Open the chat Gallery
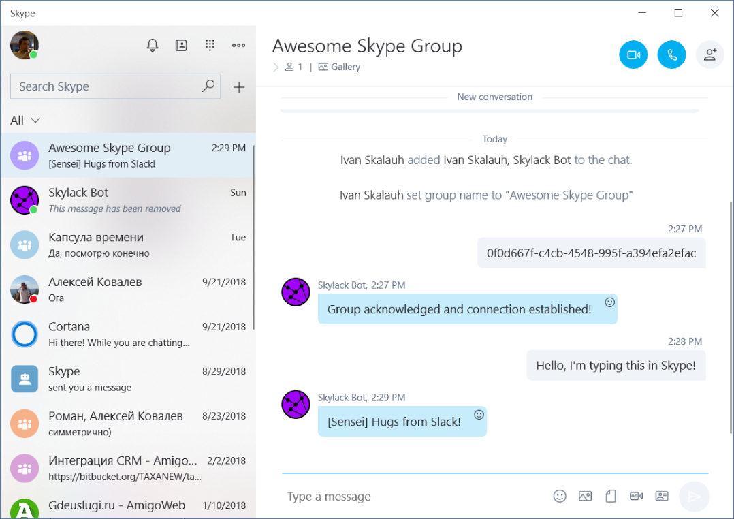734x519 pixels. click(x=339, y=67)
